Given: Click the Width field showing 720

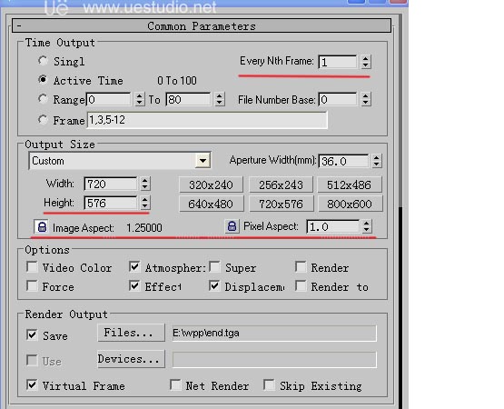Looking at the screenshot, I should tap(110, 185).
